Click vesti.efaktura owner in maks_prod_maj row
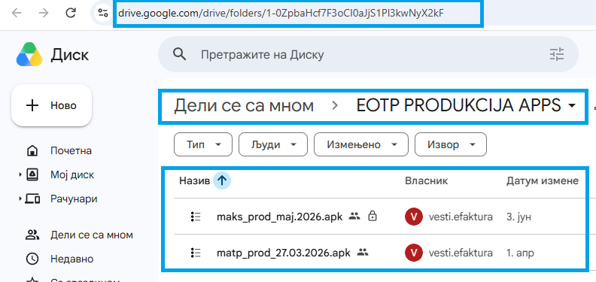This screenshot has width=596, height=282. 461,217
